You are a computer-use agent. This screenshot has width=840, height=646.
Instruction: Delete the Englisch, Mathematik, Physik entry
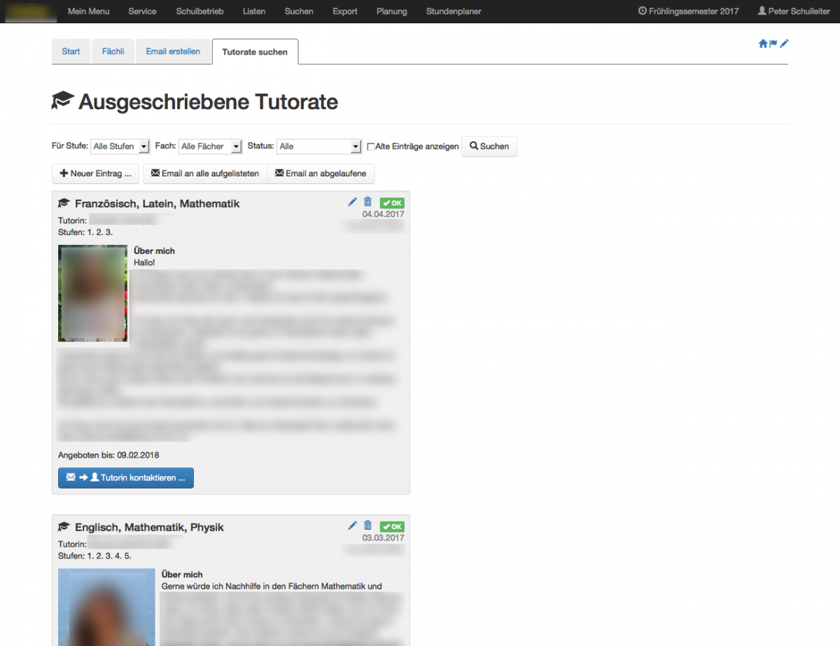point(367,526)
